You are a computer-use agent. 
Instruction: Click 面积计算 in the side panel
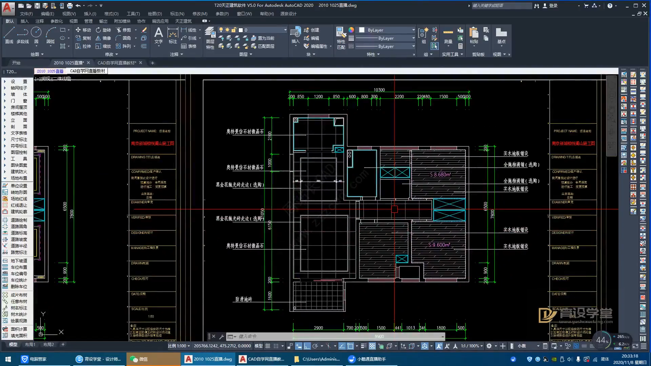(15, 329)
